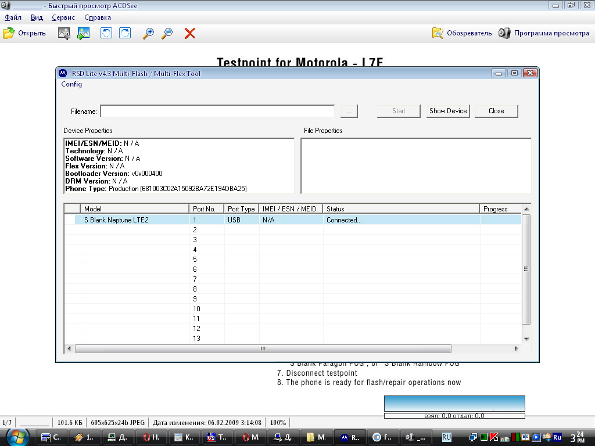The width and height of the screenshot is (595, 446).
Task: Zoom in with the magnifier plus icon
Action: click(148, 33)
